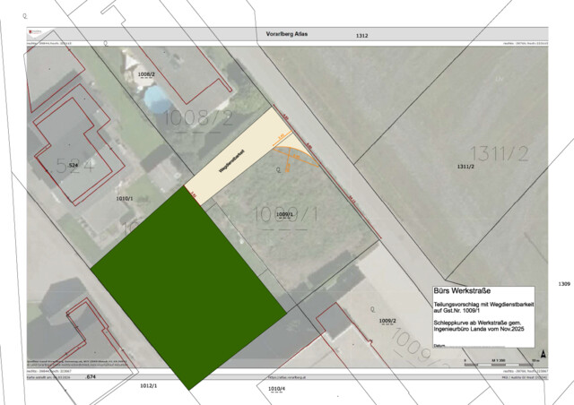Select parcel label 1009/1

coord(286,215)
